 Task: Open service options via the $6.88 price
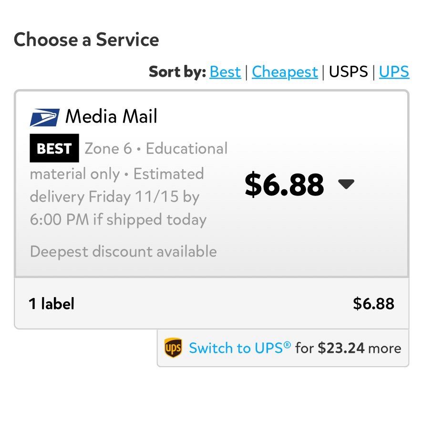tap(284, 185)
